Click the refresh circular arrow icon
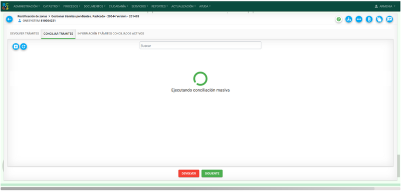This screenshot has width=401, height=192. 24,46
